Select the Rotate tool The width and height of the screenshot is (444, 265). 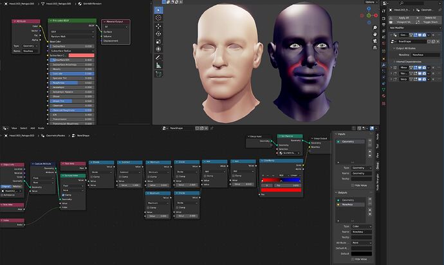click(x=158, y=33)
